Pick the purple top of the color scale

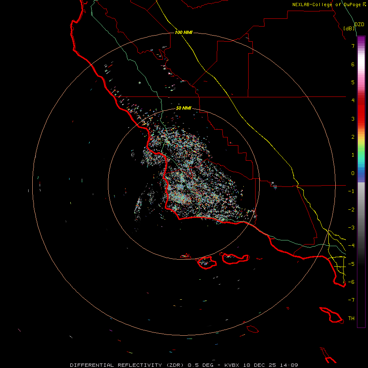[x=361, y=39]
